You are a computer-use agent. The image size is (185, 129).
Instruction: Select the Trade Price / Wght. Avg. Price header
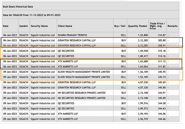[x=157, y=26]
